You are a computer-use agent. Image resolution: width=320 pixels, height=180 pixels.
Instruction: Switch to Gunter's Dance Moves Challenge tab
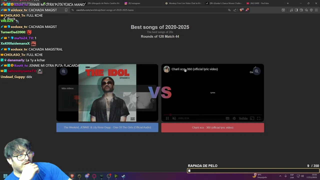click(224, 3)
